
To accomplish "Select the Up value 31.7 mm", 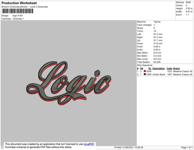I will (x=158, y=40).
